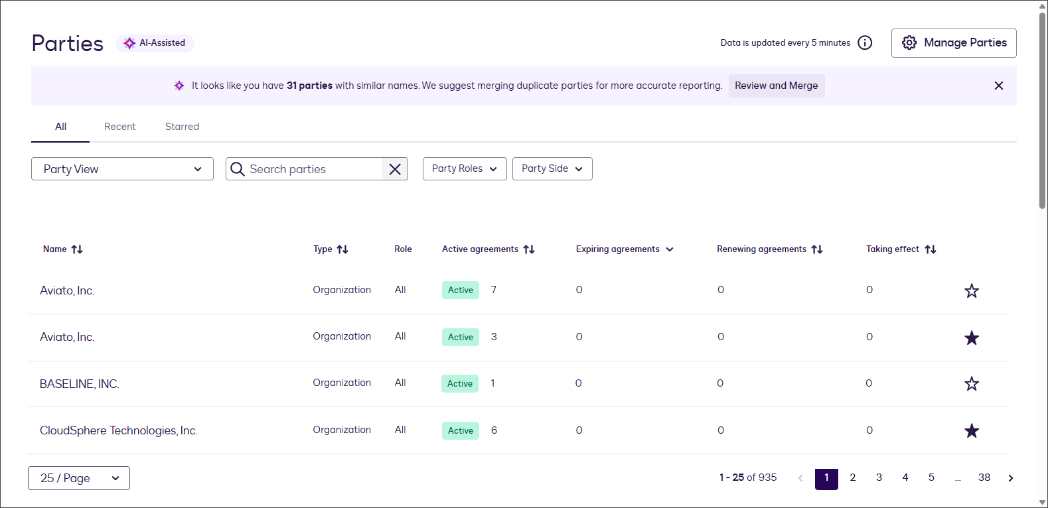
Task: Sort parties by Name column
Action: click(x=77, y=249)
